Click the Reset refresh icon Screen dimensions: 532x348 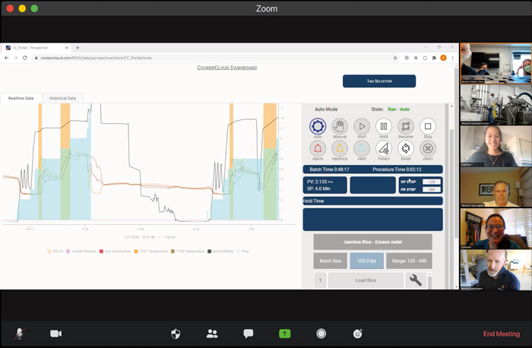(406, 149)
